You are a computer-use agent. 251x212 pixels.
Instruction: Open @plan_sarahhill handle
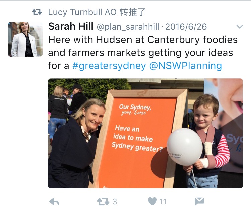[128, 27]
